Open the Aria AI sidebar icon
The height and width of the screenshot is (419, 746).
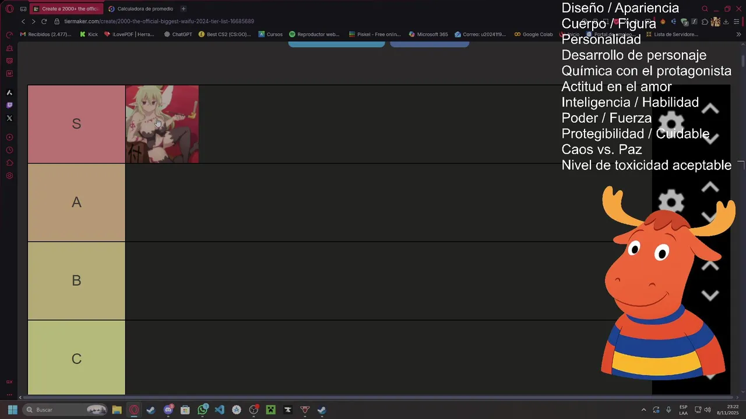pos(9,93)
